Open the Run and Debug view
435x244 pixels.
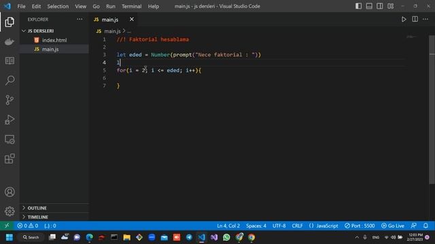click(x=10, y=119)
